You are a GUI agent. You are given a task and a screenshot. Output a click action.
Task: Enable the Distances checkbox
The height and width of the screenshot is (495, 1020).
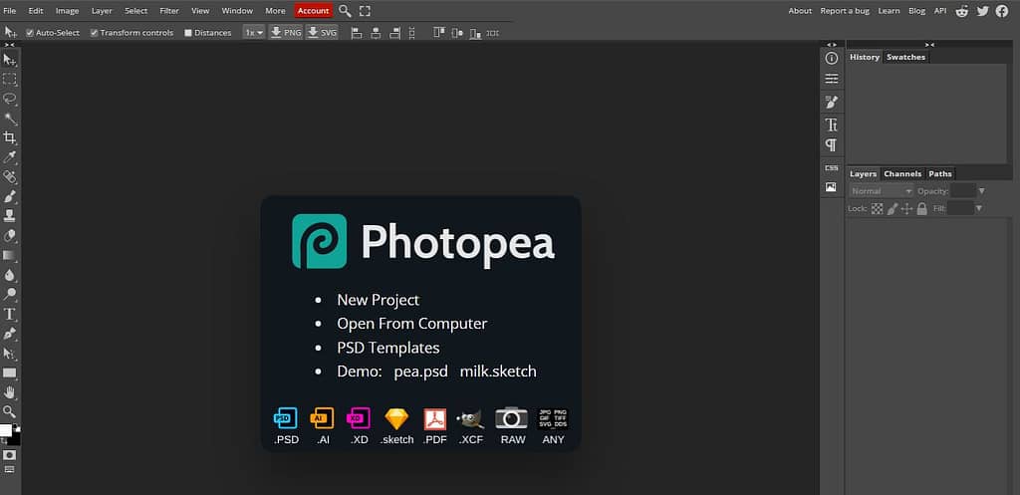pyautogui.click(x=188, y=33)
